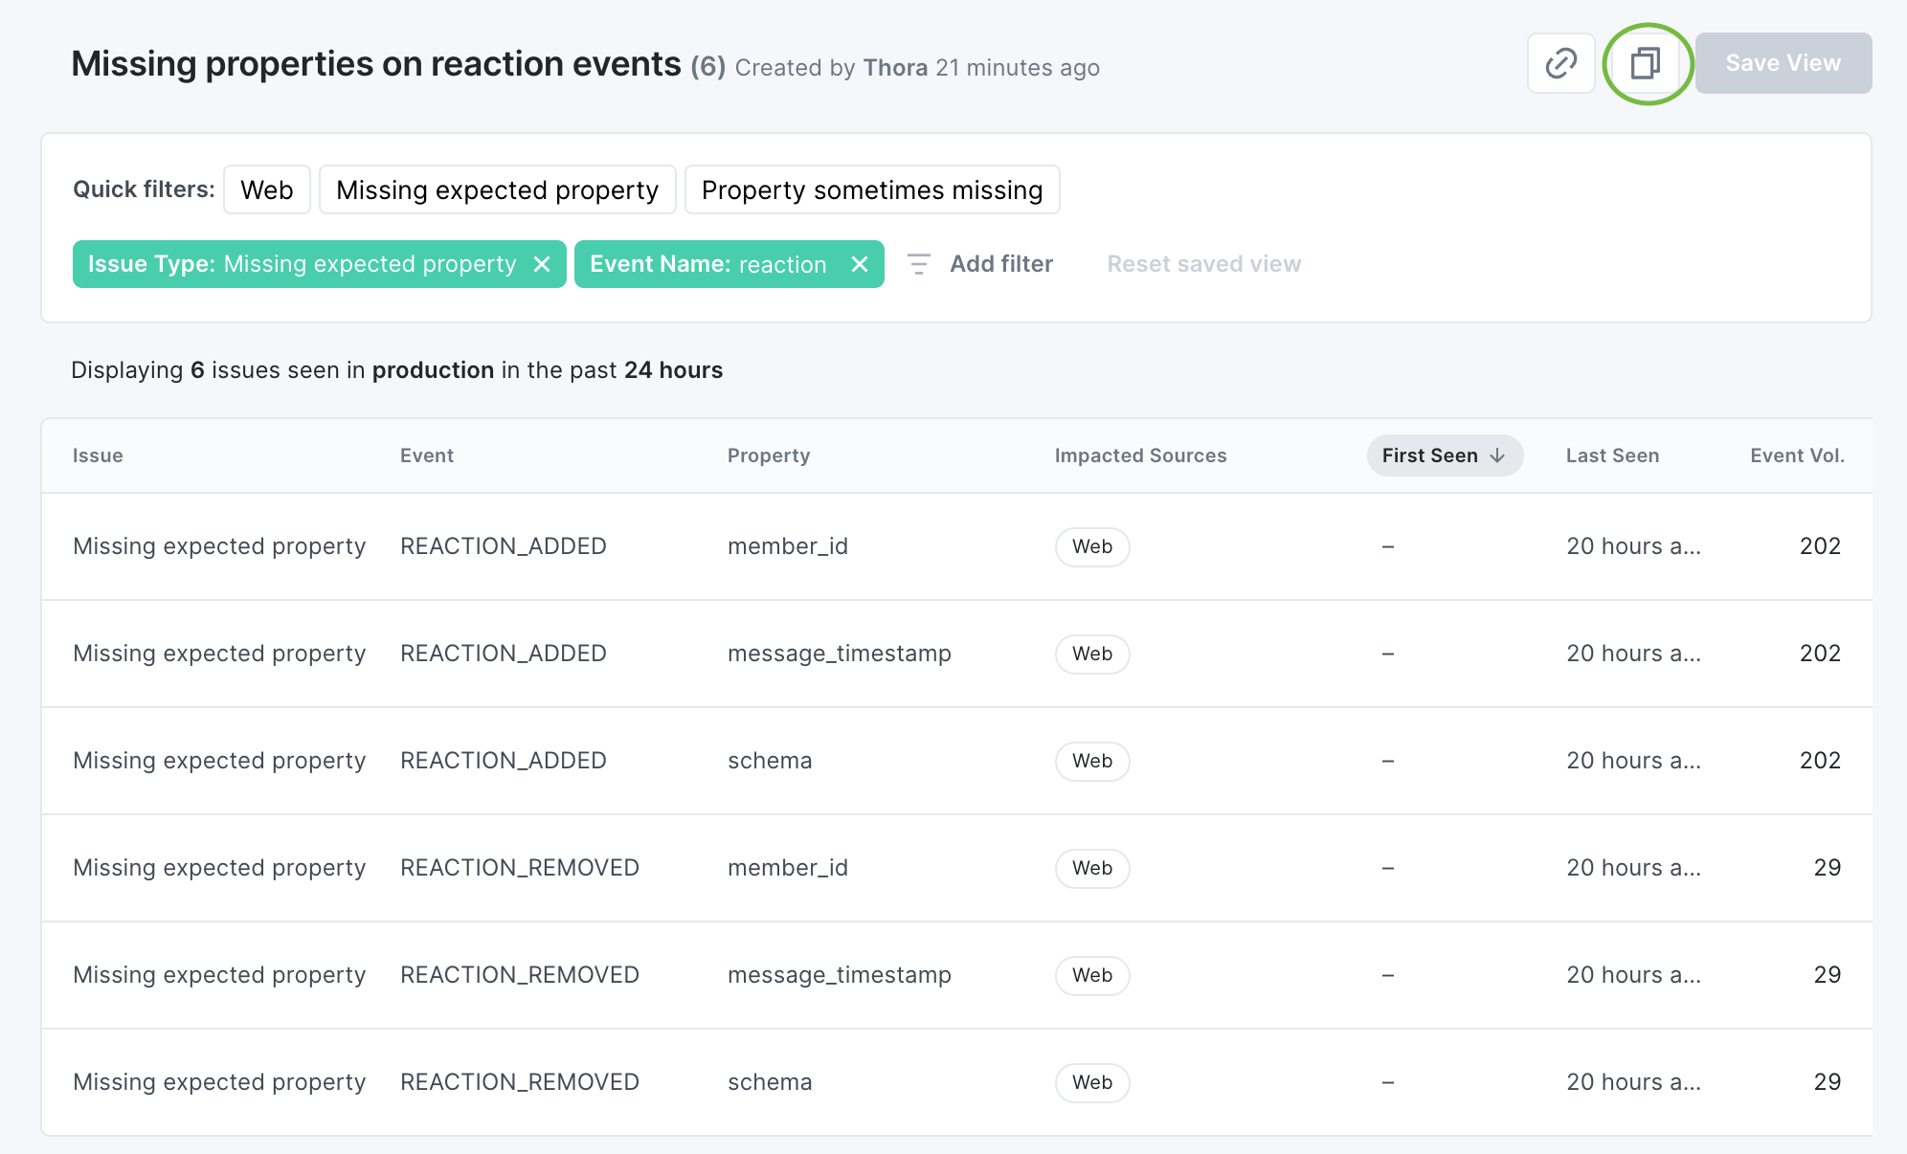Toggle Property sometimes missing quick filter

pyautogui.click(x=871, y=189)
